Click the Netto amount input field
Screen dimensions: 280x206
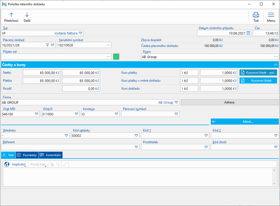point(42,73)
